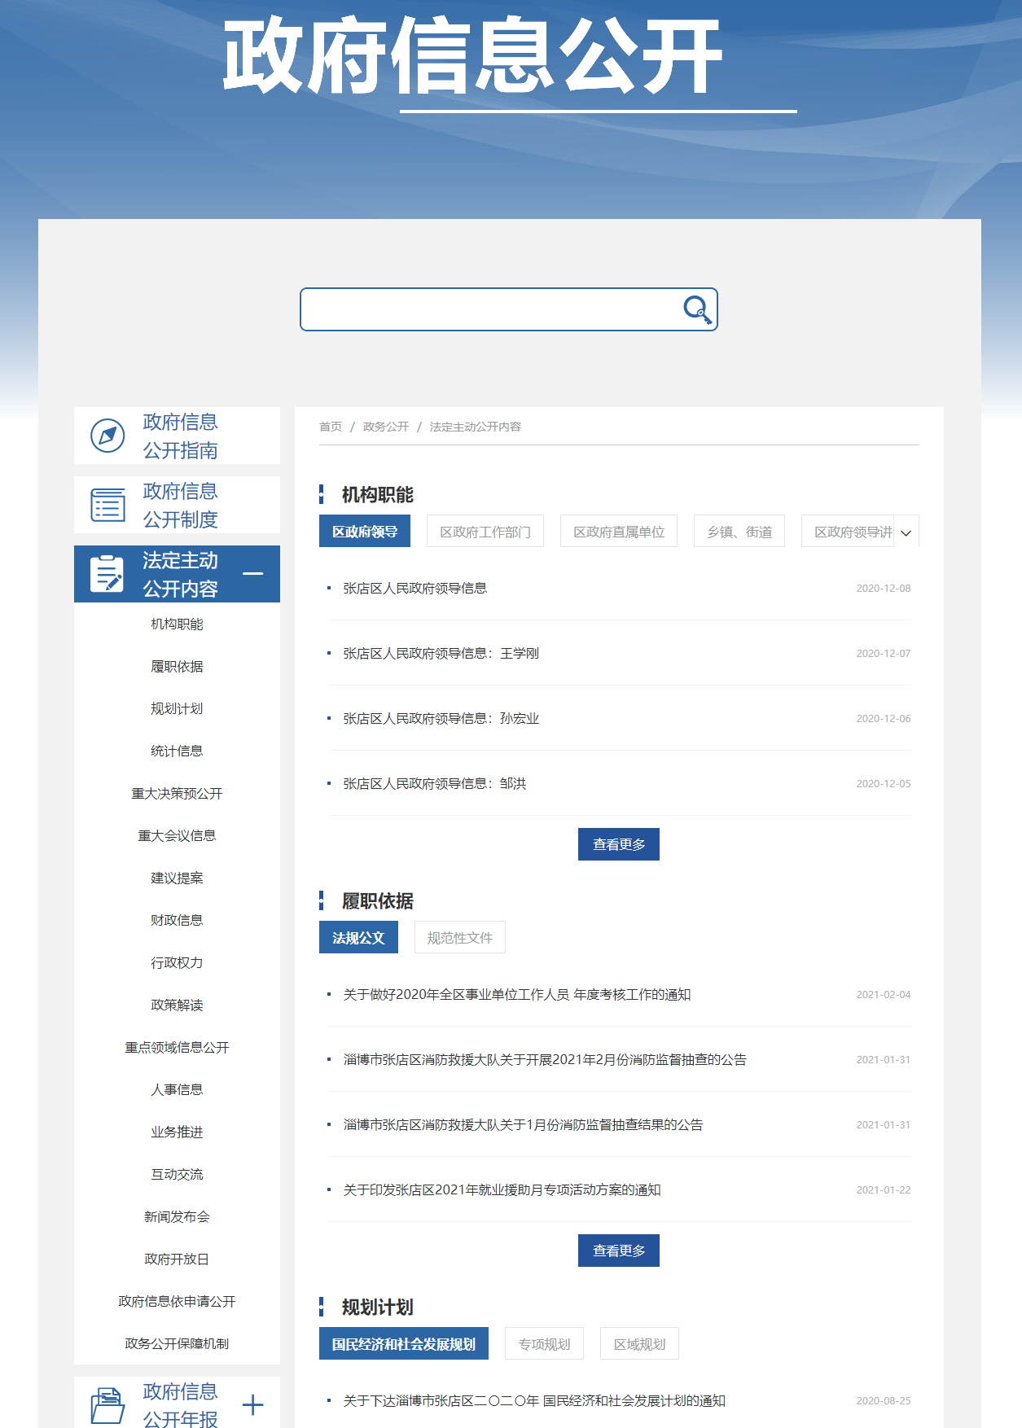Open the 2021年就业援助月专项活动方案 notice
Screen dimensions: 1022x1428
coord(502,1189)
